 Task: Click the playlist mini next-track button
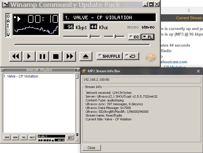tap(50, 140)
